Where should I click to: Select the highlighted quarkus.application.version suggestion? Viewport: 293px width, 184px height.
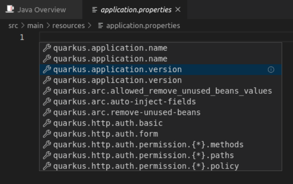click(161, 69)
